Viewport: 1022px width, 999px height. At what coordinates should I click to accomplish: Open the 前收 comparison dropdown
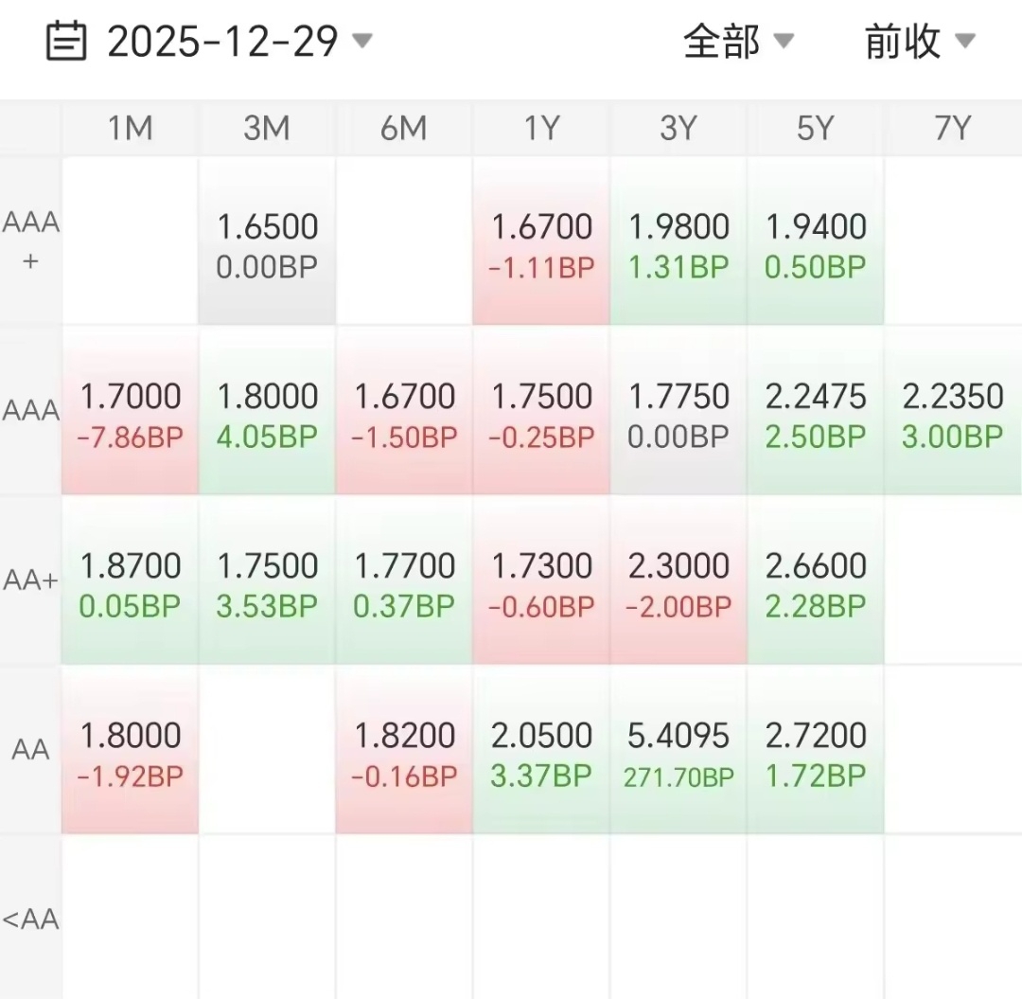pos(919,42)
